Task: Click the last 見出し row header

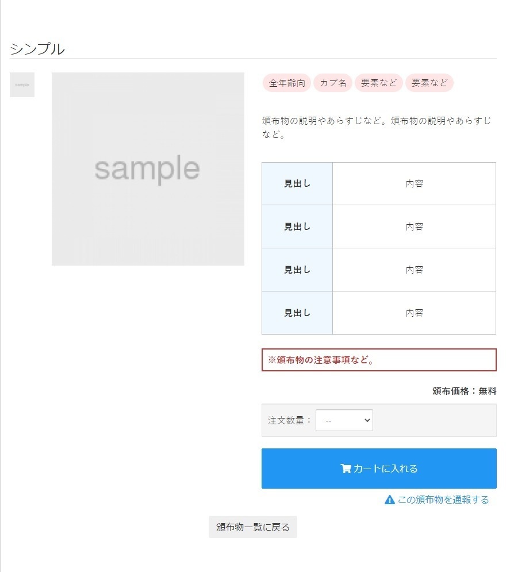Action: (297, 313)
